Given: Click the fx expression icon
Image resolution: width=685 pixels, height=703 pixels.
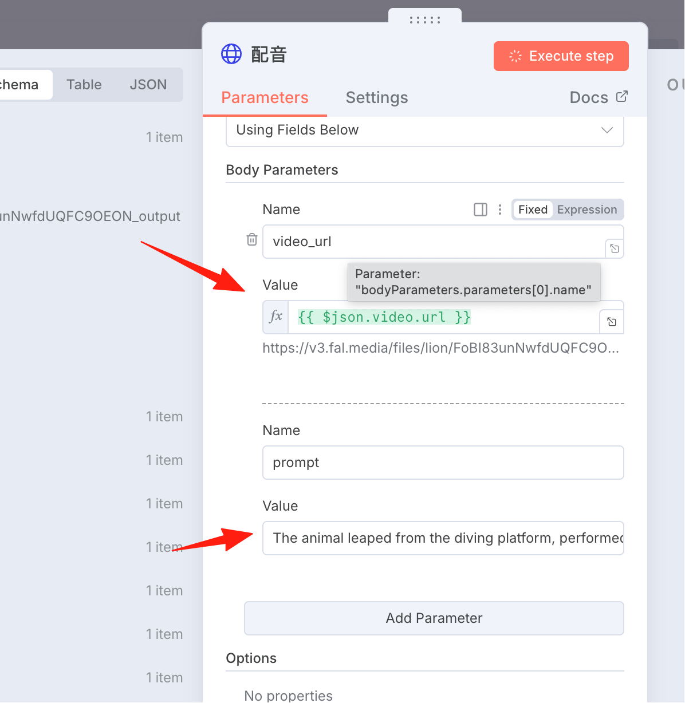Looking at the screenshot, I should pyautogui.click(x=276, y=317).
